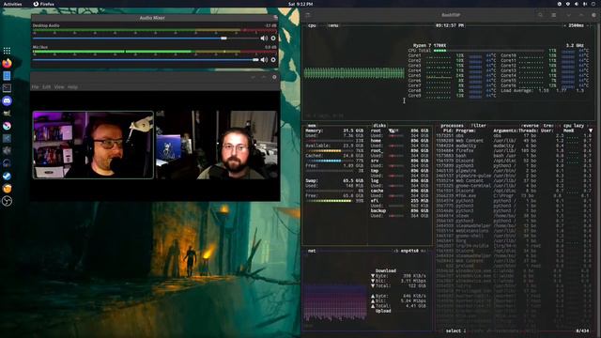Open OBS Studio icon in dock
Screen dimensions: 601x338
click(7, 201)
